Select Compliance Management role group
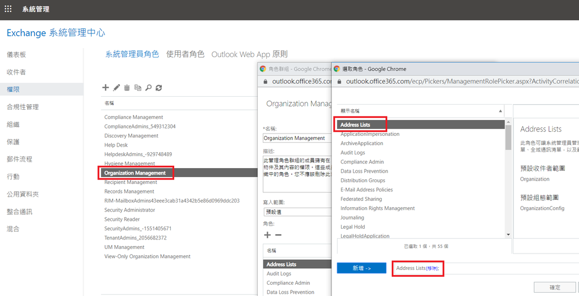This screenshot has height=296, width=579. tap(133, 117)
